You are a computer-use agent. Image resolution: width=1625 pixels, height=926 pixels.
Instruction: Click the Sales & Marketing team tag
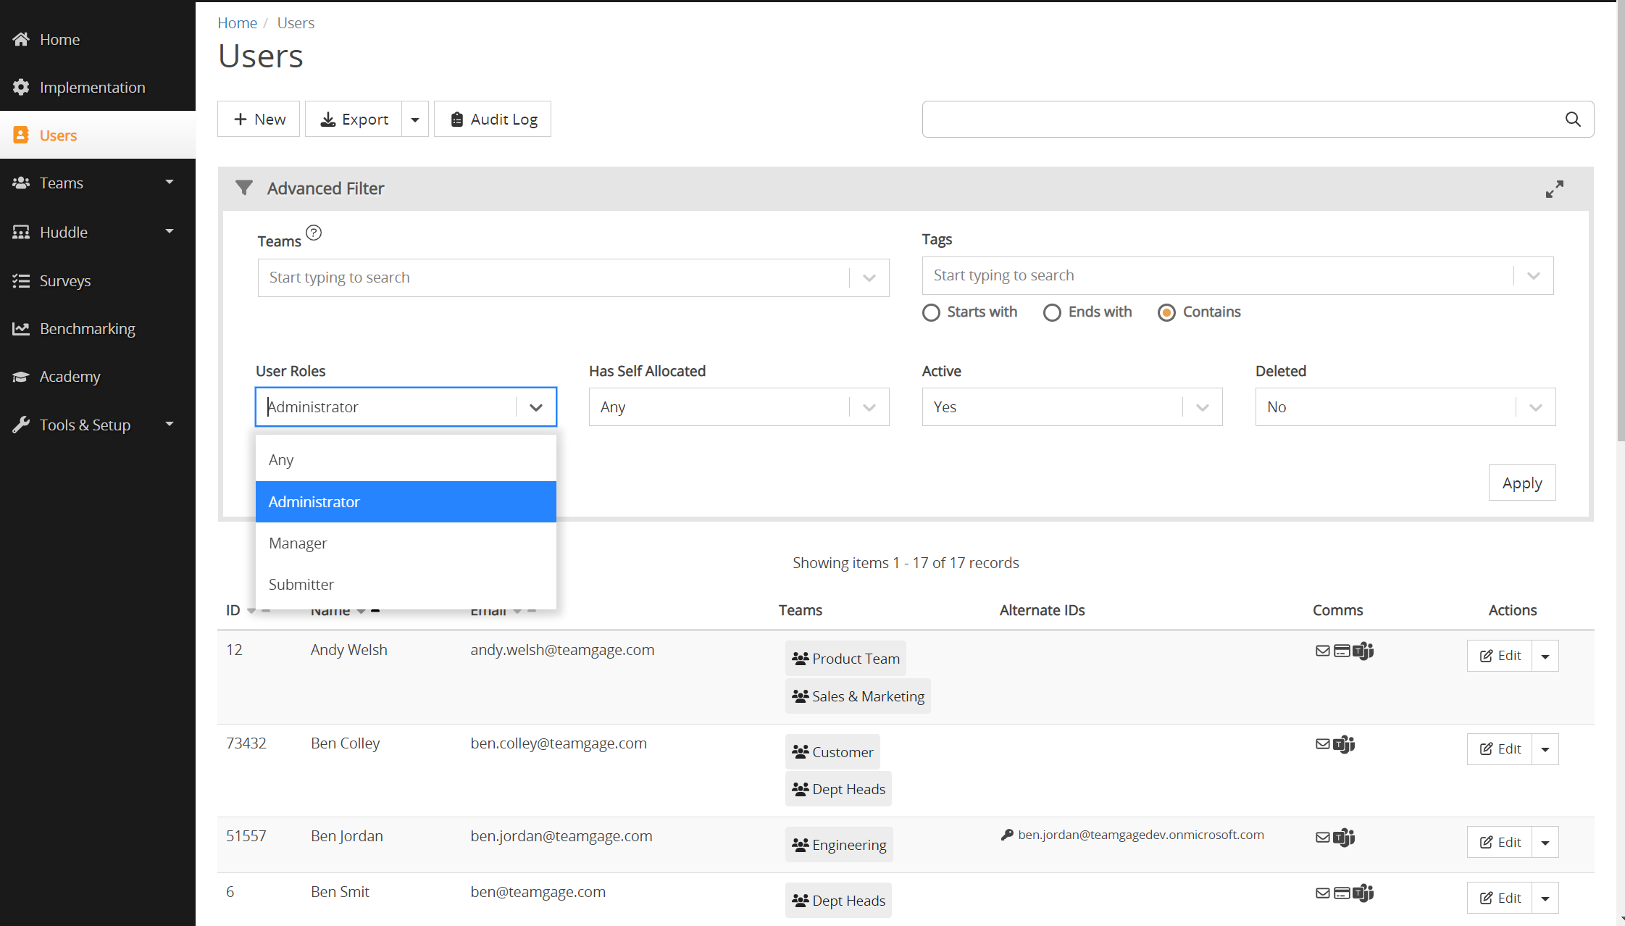(858, 696)
